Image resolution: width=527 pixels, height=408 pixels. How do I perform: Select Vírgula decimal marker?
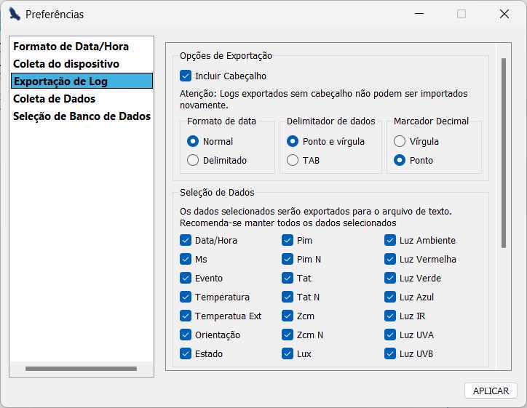[x=400, y=141]
